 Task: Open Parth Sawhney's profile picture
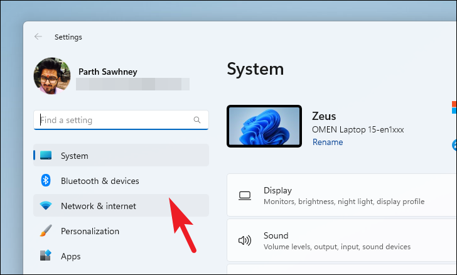coord(52,76)
